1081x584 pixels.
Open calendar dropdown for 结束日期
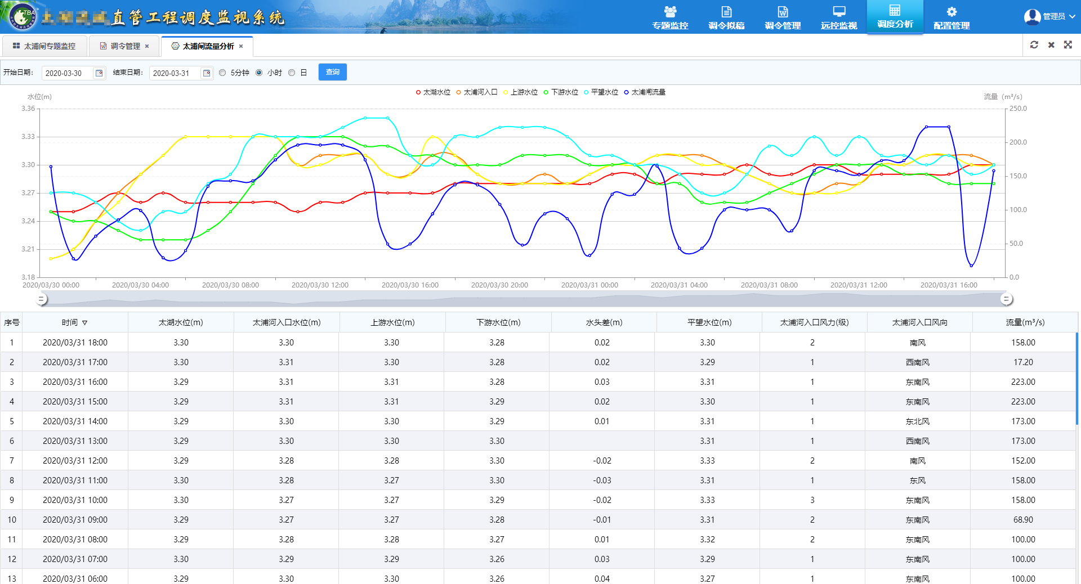207,73
